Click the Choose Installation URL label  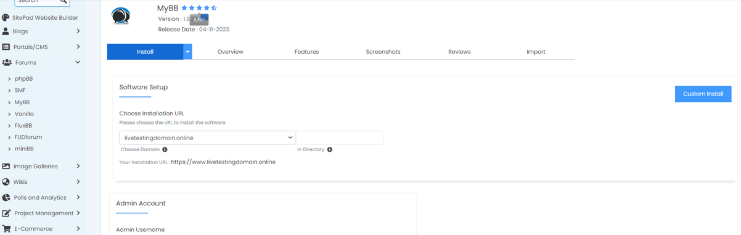click(152, 113)
